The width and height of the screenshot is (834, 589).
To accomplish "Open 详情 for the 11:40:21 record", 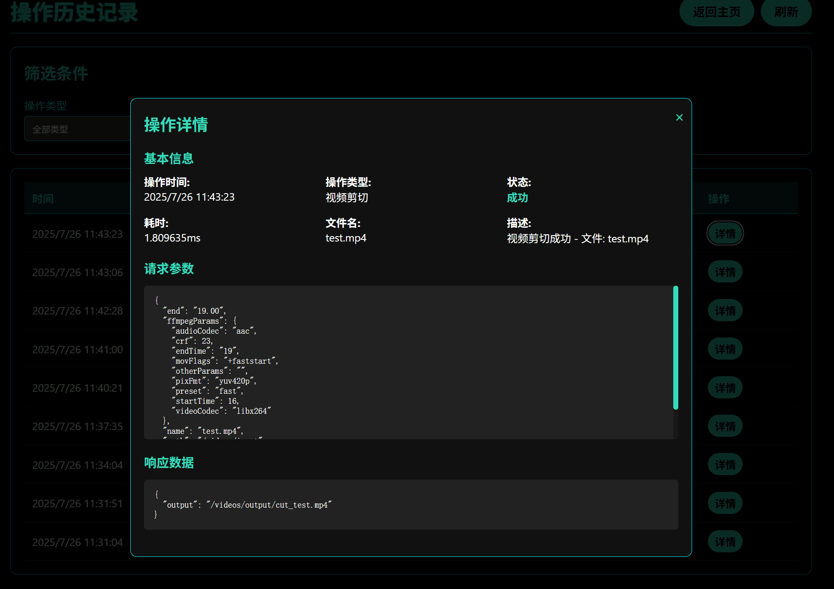I will click(x=725, y=388).
